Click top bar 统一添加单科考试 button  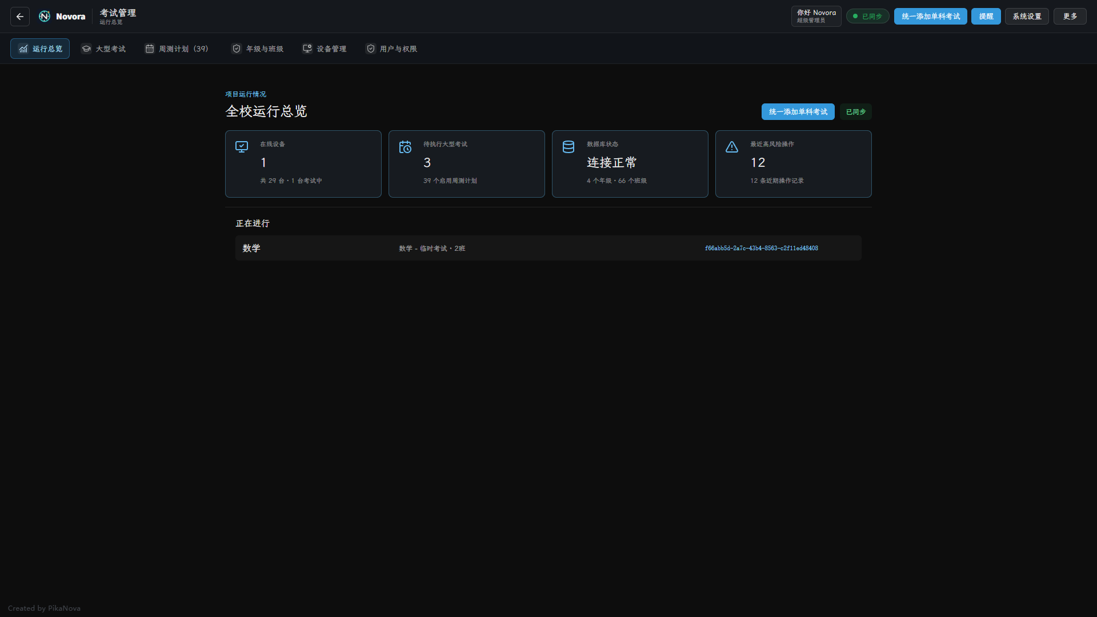(931, 17)
